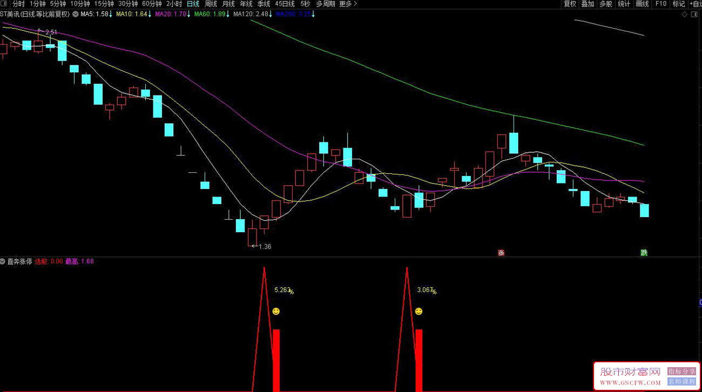Viewport: 702px width, 392px height.
Task: Switch to 30分钟 period tab
Action: pos(128,4)
